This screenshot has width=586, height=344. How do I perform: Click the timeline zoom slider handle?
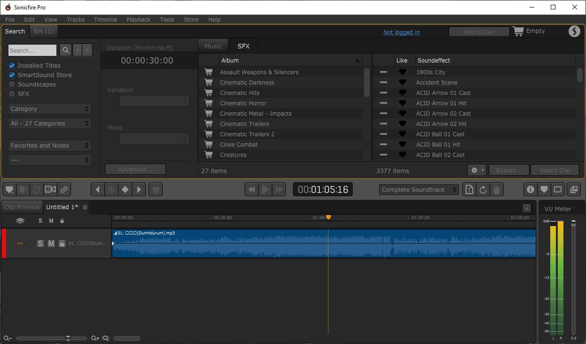pos(68,338)
